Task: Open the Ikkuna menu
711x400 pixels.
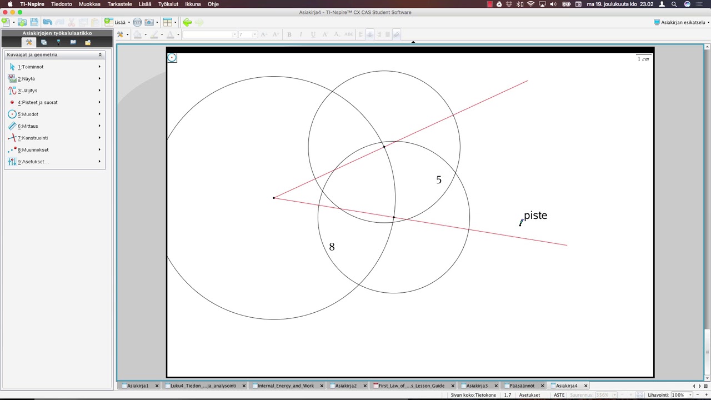Action: click(193, 4)
